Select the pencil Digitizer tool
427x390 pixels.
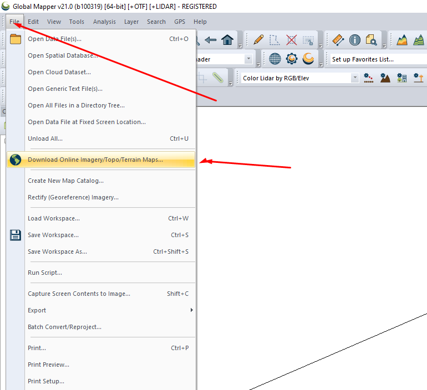258,40
